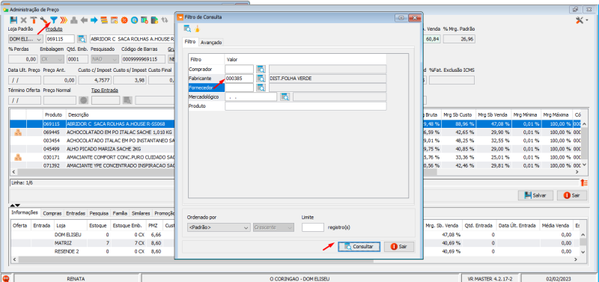The width and height of the screenshot is (599, 282).
Task: Expand the wrench settings dropdown at top right
Action: pyautogui.click(x=582, y=20)
